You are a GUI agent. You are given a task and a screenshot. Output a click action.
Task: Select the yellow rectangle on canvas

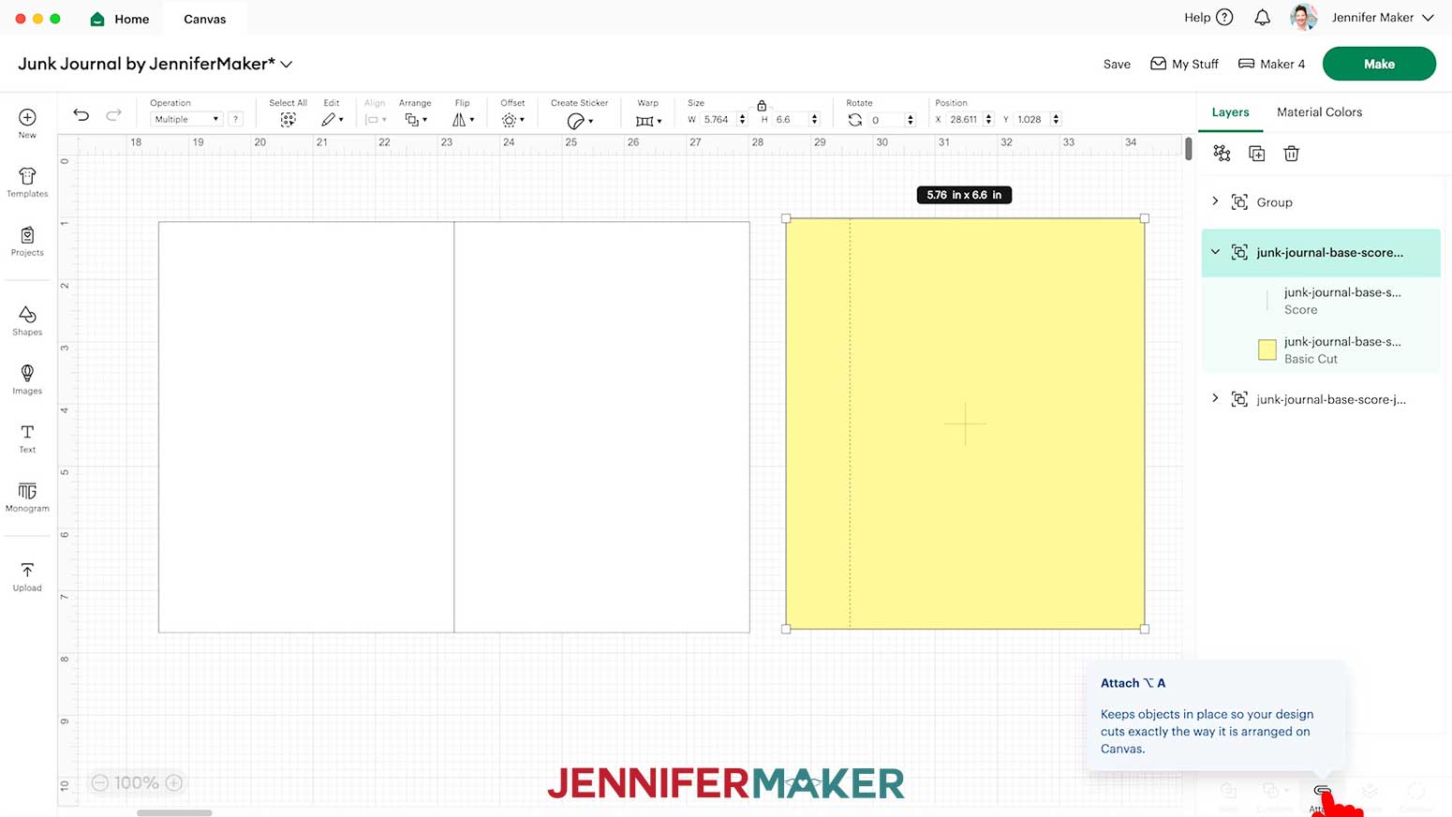click(965, 423)
